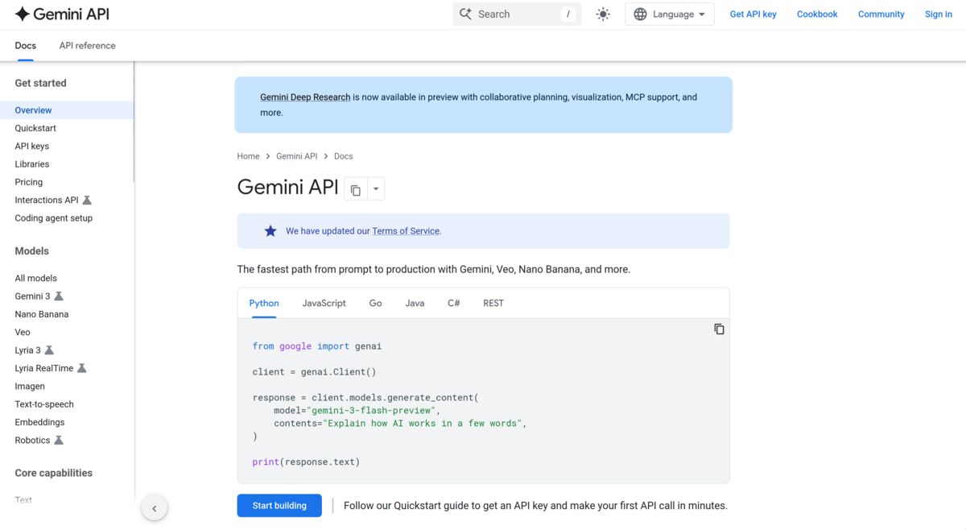This screenshot has width=966, height=530.
Task: Click the beaker icon beside Lyria RealTime
Action: (x=81, y=368)
